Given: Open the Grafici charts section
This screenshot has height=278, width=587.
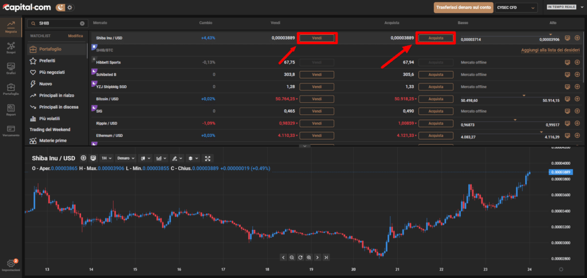Looking at the screenshot, I should (x=11, y=69).
